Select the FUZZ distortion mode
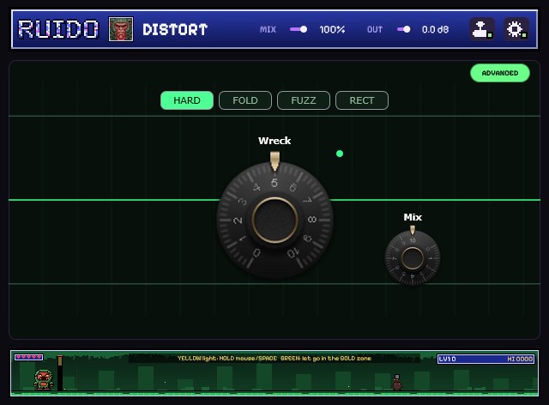The image size is (549, 405). (304, 100)
